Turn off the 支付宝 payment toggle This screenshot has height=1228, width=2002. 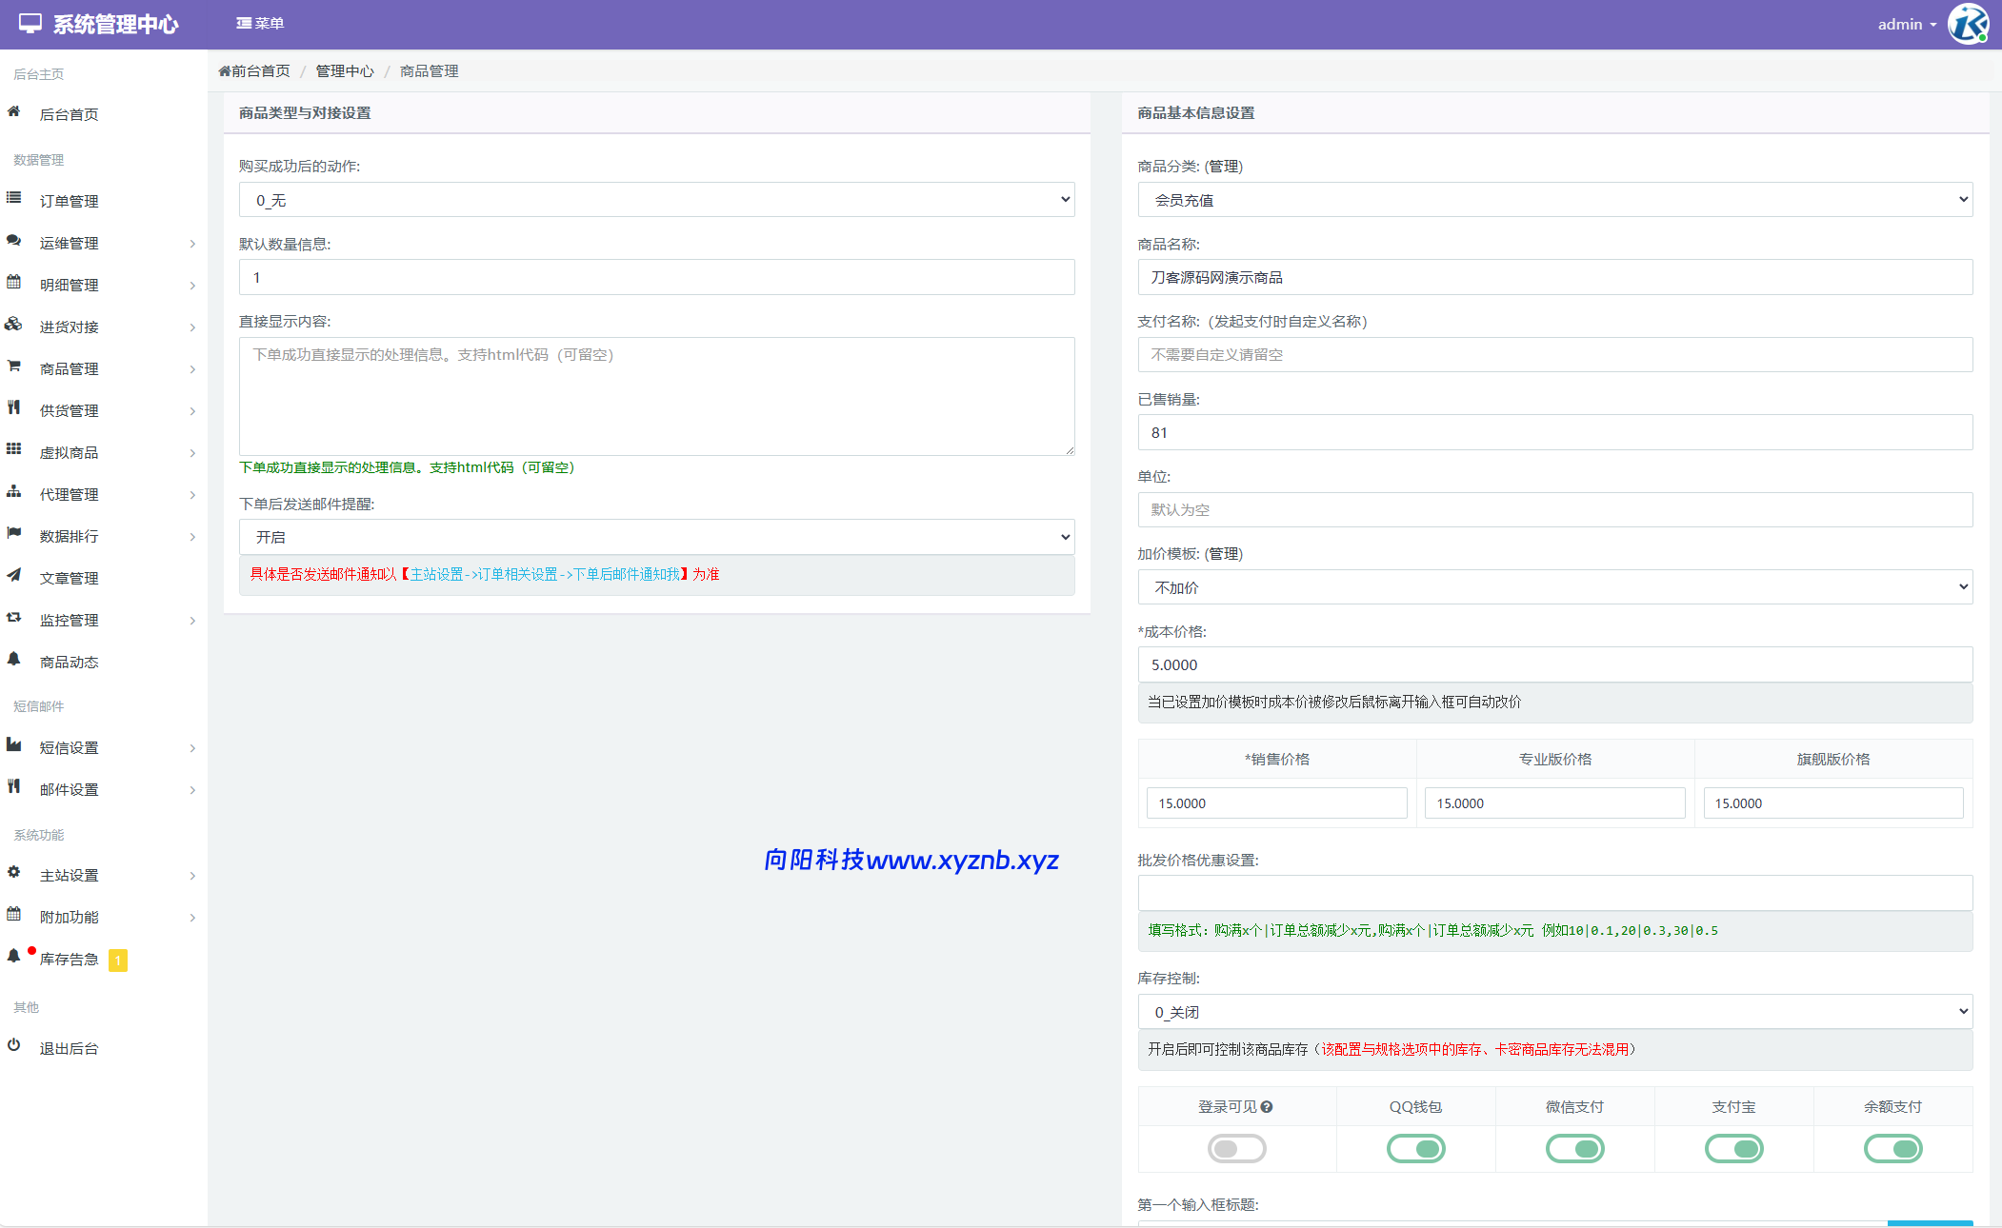click(1733, 1149)
